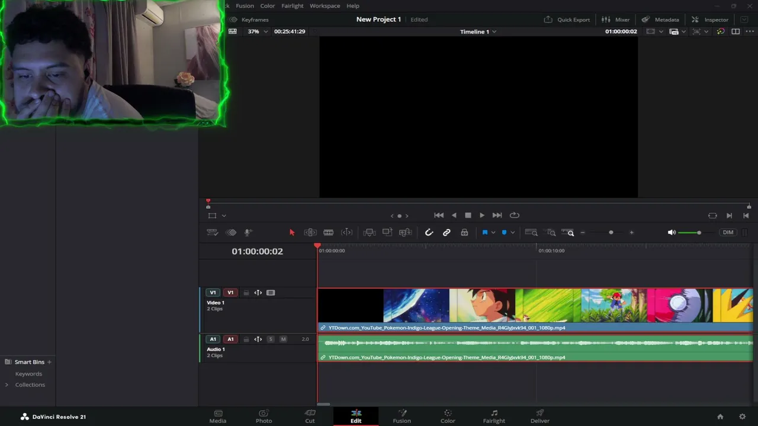
Task: Add a blue marker on timeline
Action: tap(504, 233)
